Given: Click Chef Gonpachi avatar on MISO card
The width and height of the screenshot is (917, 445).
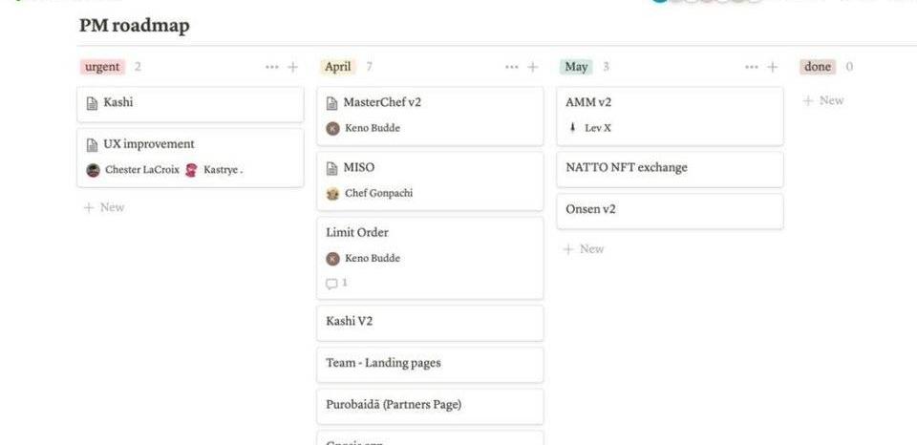Looking at the screenshot, I should click(x=332, y=194).
